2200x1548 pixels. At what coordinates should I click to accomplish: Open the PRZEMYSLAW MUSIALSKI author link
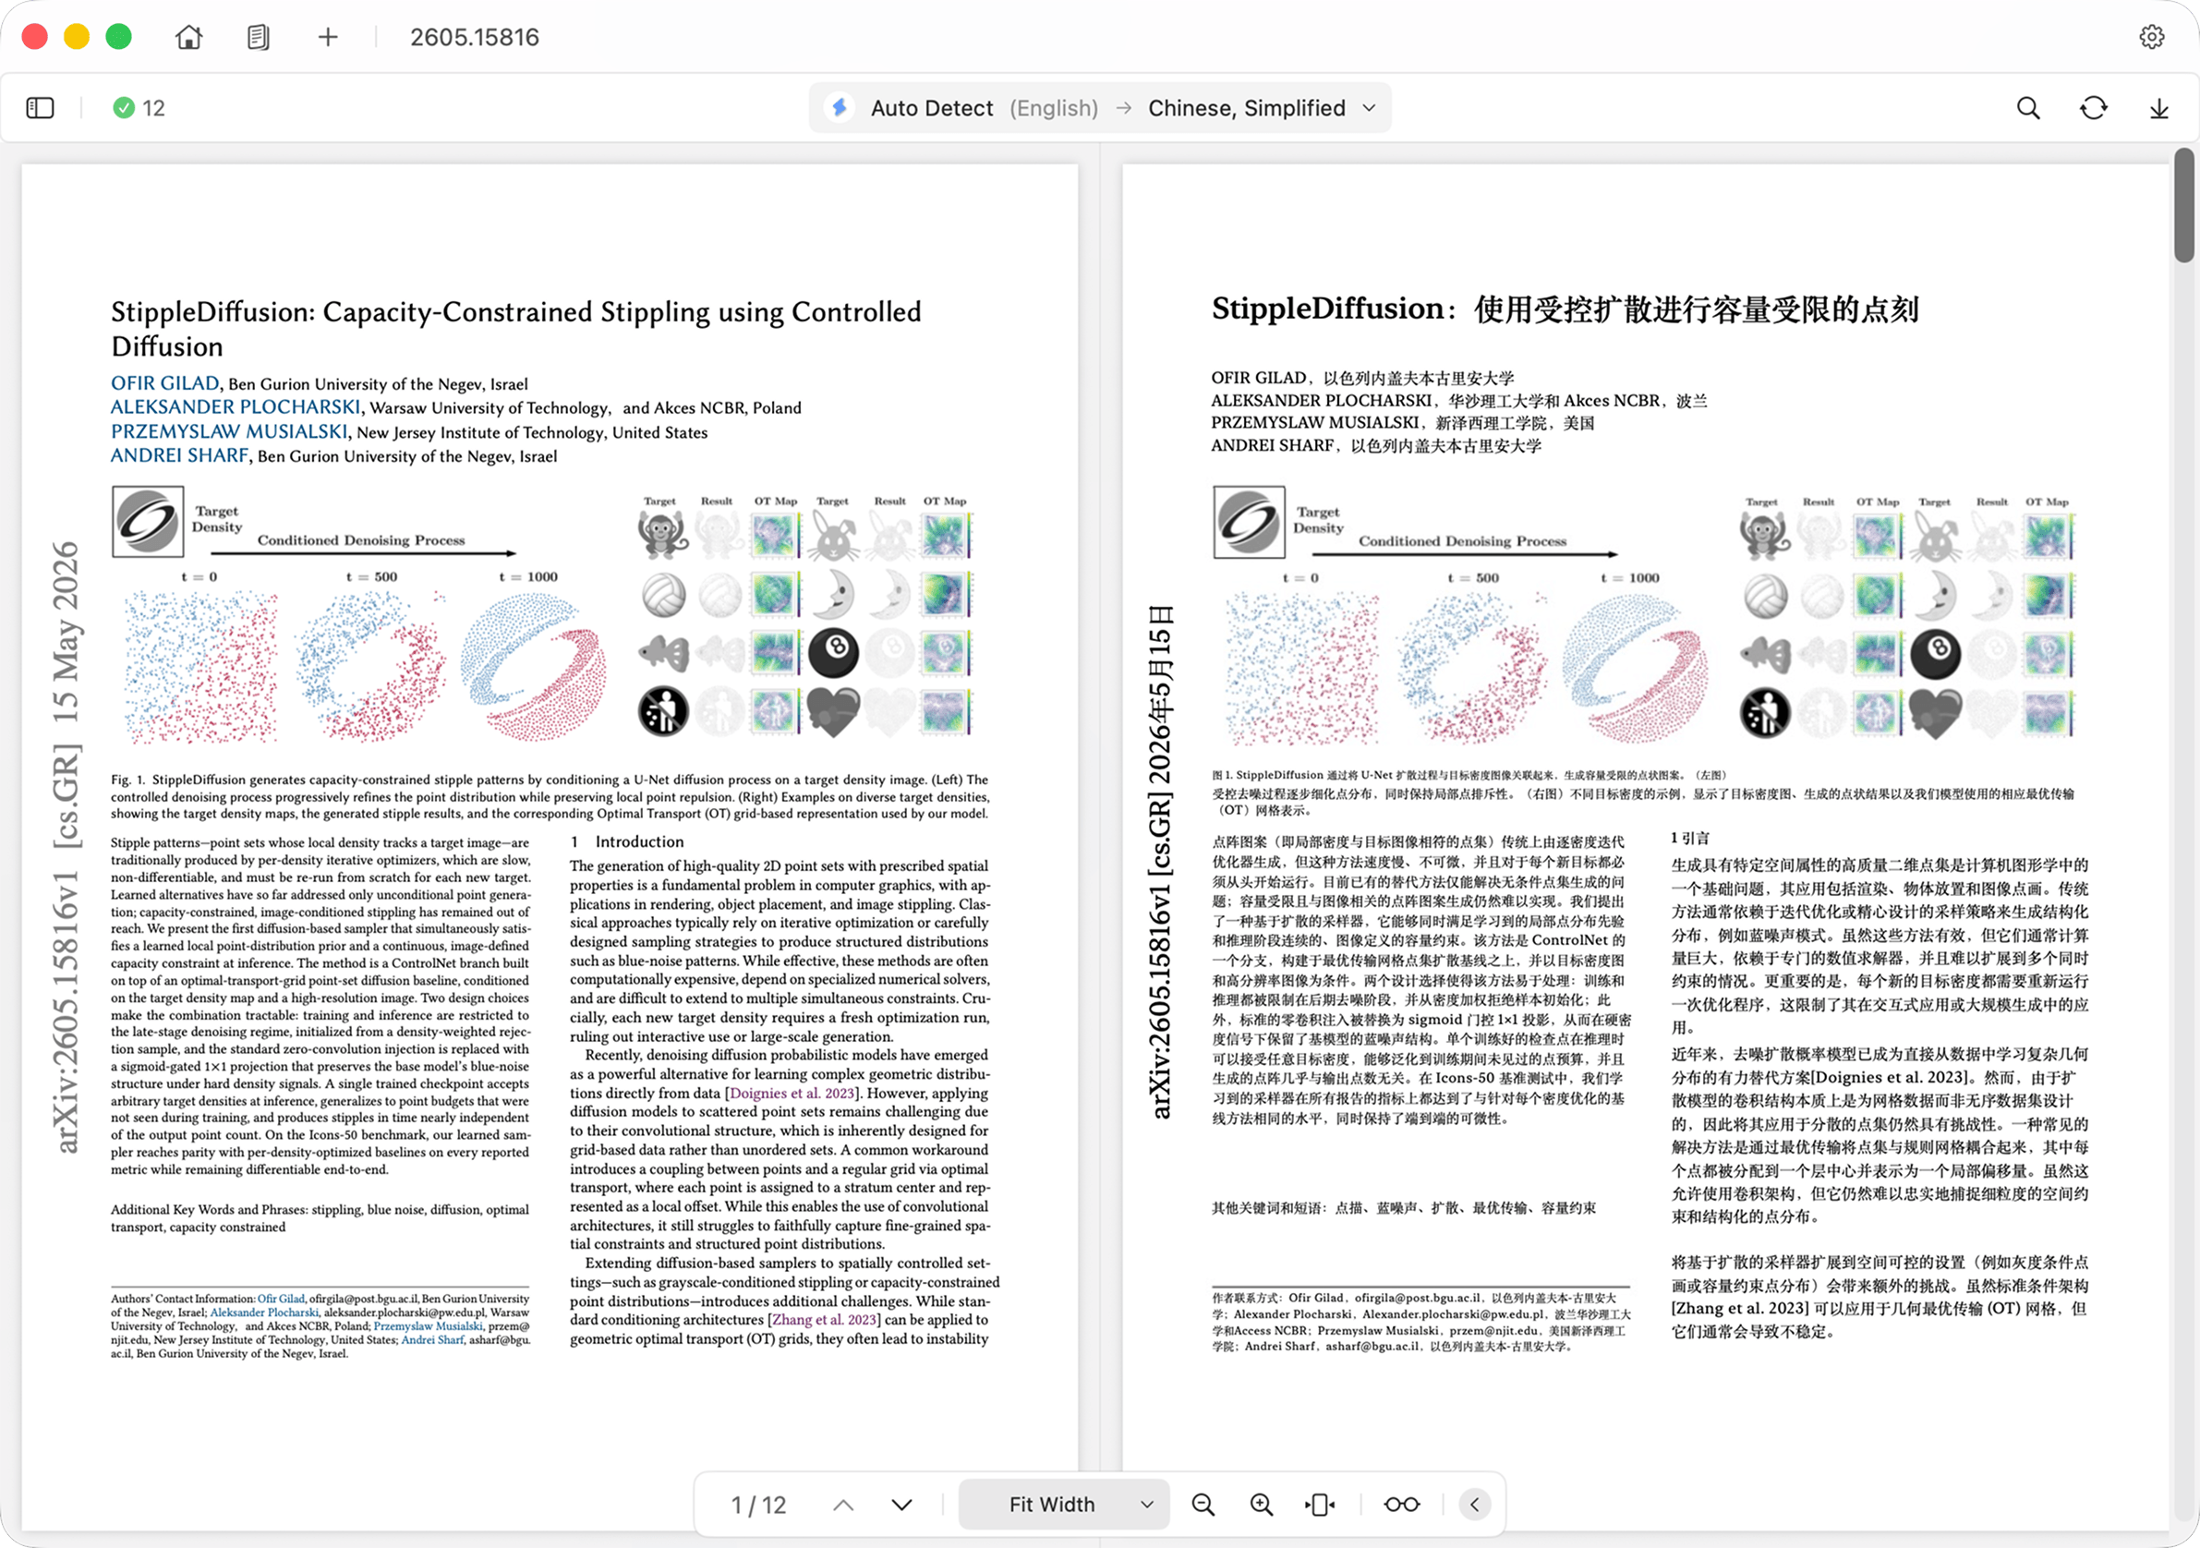pyautogui.click(x=229, y=431)
